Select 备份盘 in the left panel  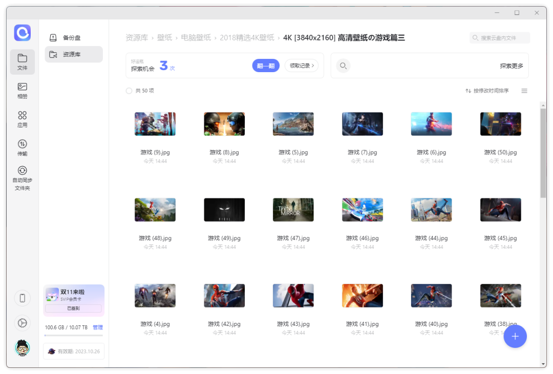pyautogui.click(x=72, y=38)
